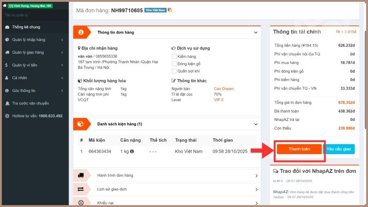Viewport: 368px width, 207px height.
Task: Click the Kho Việt Nam status badge
Action: point(155,10)
